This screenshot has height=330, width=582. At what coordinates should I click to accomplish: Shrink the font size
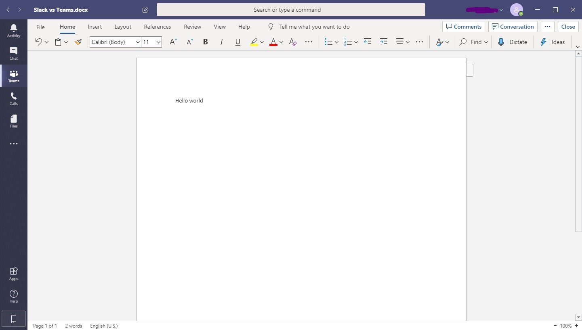click(x=189, y=42)
